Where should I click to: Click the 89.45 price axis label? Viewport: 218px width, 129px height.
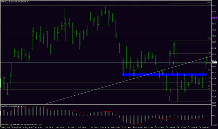click(x=214, y=48)
